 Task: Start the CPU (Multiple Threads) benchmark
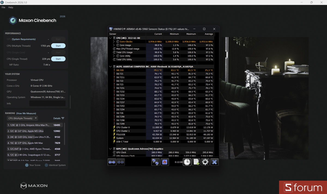point(58,46)
